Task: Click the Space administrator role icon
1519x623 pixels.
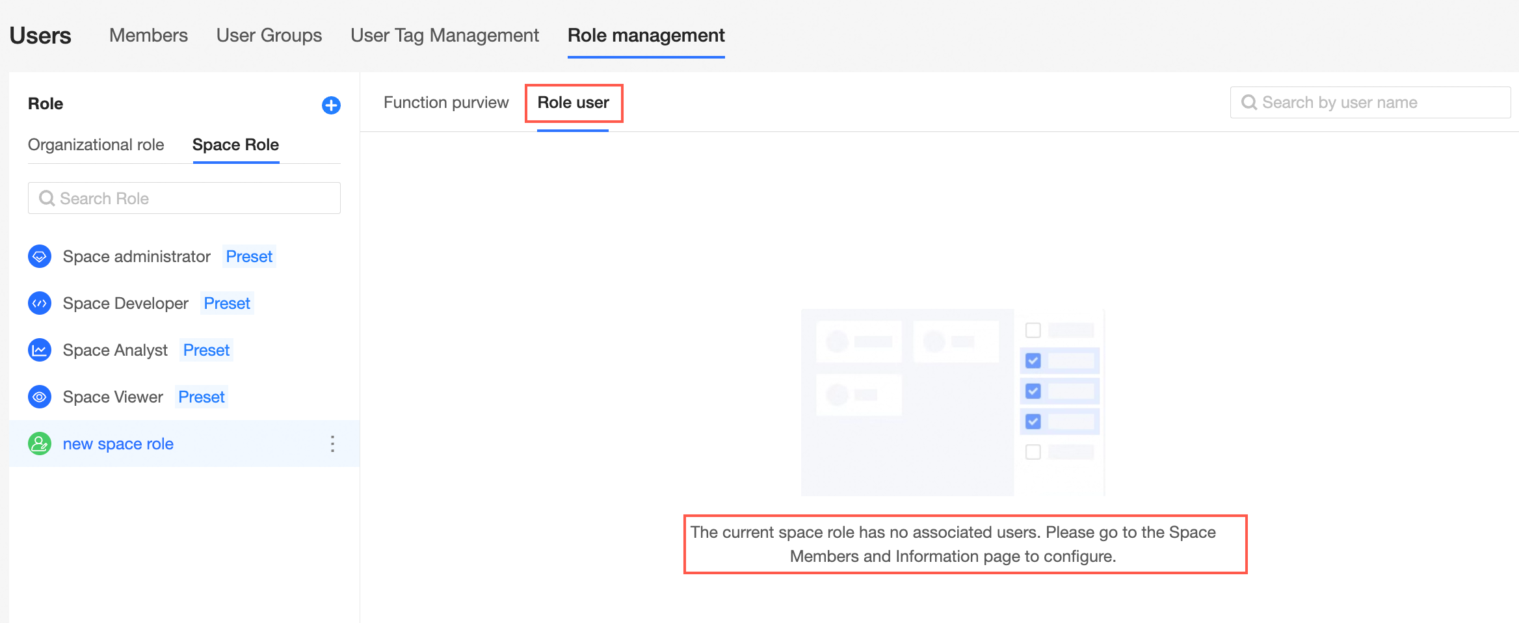Action: pos(40,256)
